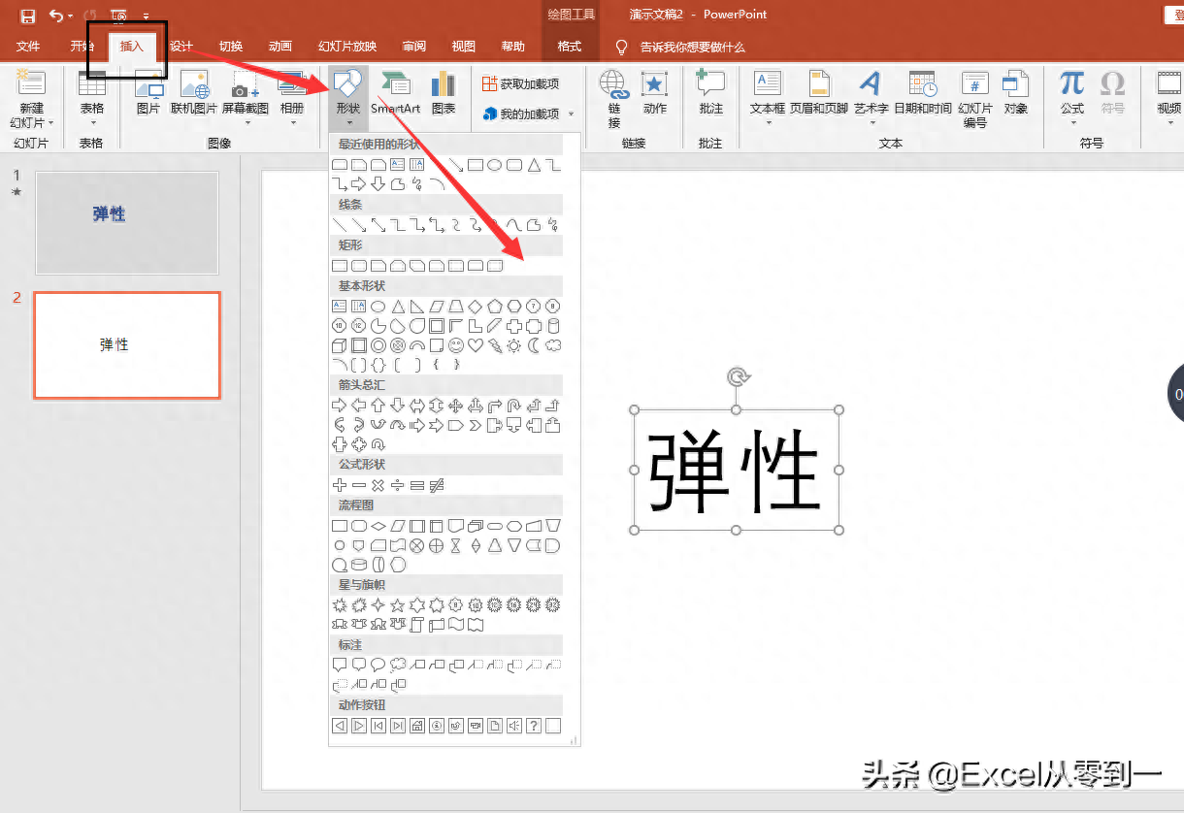This screenshot has width=1184, height=813.
Task: Insert a 批注 comment
Action: click(x=710, y=92)
